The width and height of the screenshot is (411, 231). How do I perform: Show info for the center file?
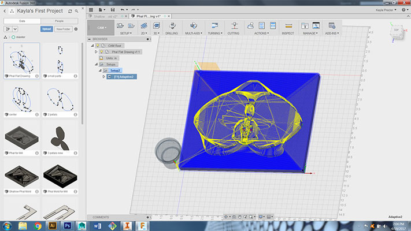[37, 114]
